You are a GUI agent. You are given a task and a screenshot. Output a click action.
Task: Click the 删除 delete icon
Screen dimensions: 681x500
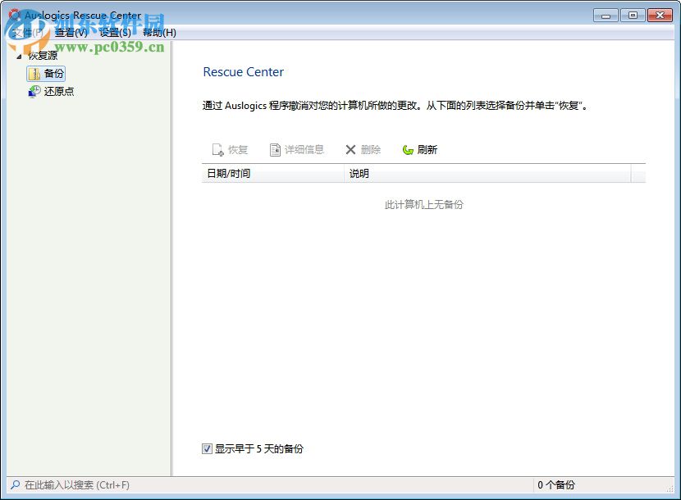click(350, 149)
